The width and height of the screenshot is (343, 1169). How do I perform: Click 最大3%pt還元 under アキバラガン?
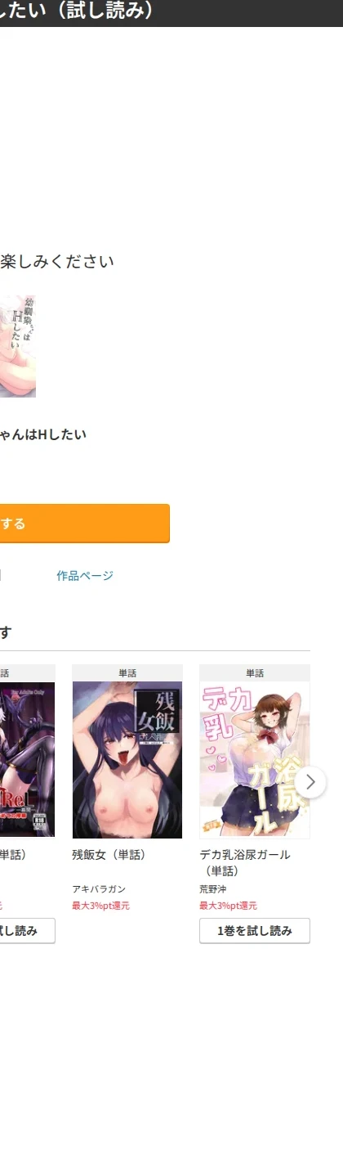click(x=100, y=906)
